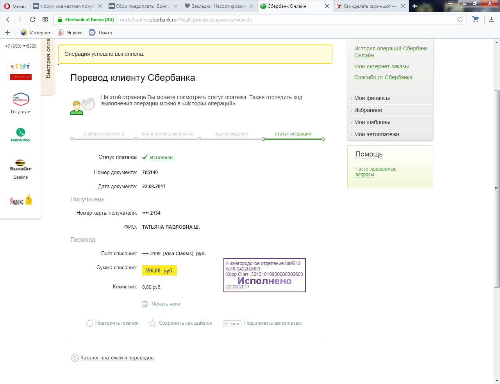Click Подключить автоплатеж link
The image size is (500, 384).
point(273,323)
